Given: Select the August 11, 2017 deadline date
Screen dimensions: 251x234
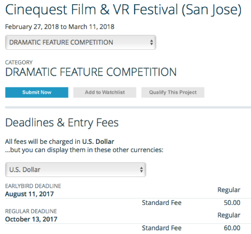Looking at the screenshot, I should click(x=29, y=194).
